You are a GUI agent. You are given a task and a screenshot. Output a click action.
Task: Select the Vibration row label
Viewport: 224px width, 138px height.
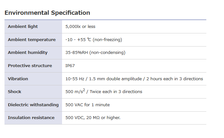pos(18,79)
